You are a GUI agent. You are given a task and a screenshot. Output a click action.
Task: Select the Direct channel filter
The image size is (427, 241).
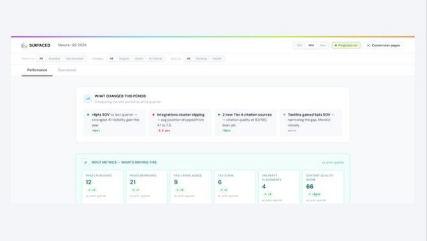(x=139, y=59)
